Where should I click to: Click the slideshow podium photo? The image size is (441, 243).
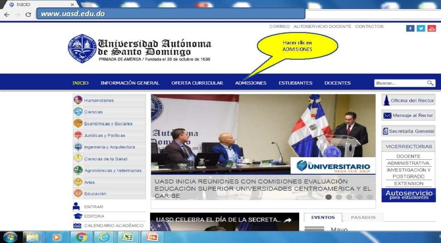click(x=263, y=134)
